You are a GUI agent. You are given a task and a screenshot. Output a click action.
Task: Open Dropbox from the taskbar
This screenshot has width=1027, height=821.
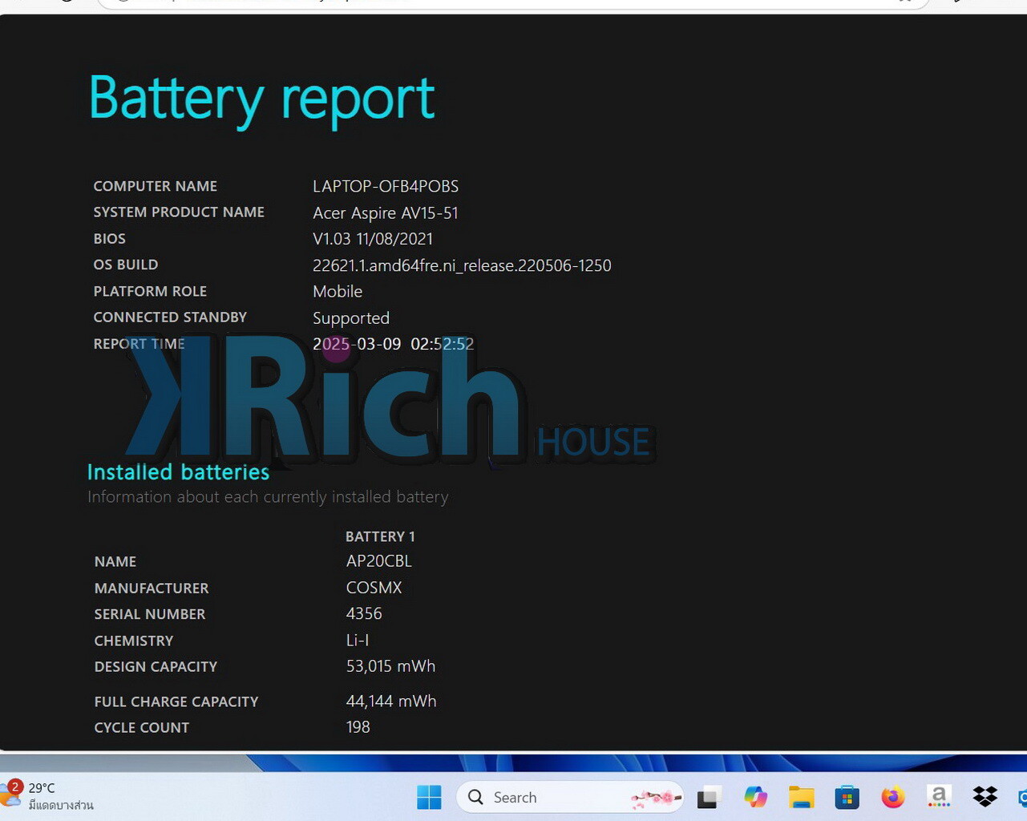pos(985,797)
